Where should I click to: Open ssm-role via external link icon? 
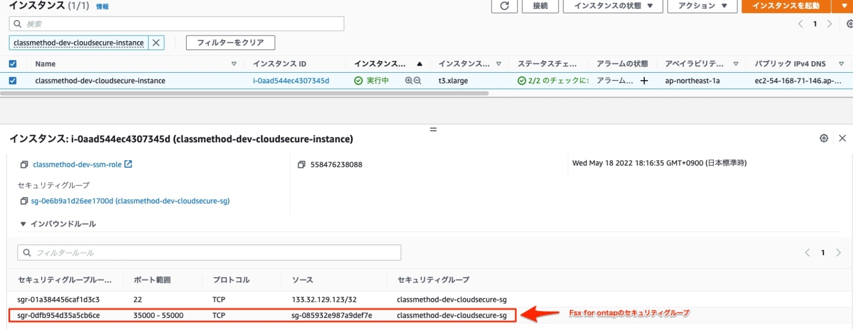click(128, 163)
